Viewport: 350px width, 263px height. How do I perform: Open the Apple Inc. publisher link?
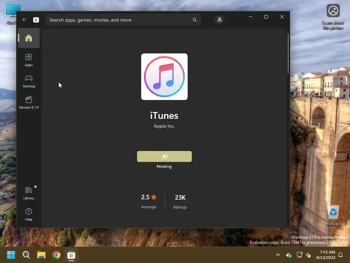coord(164,126)
